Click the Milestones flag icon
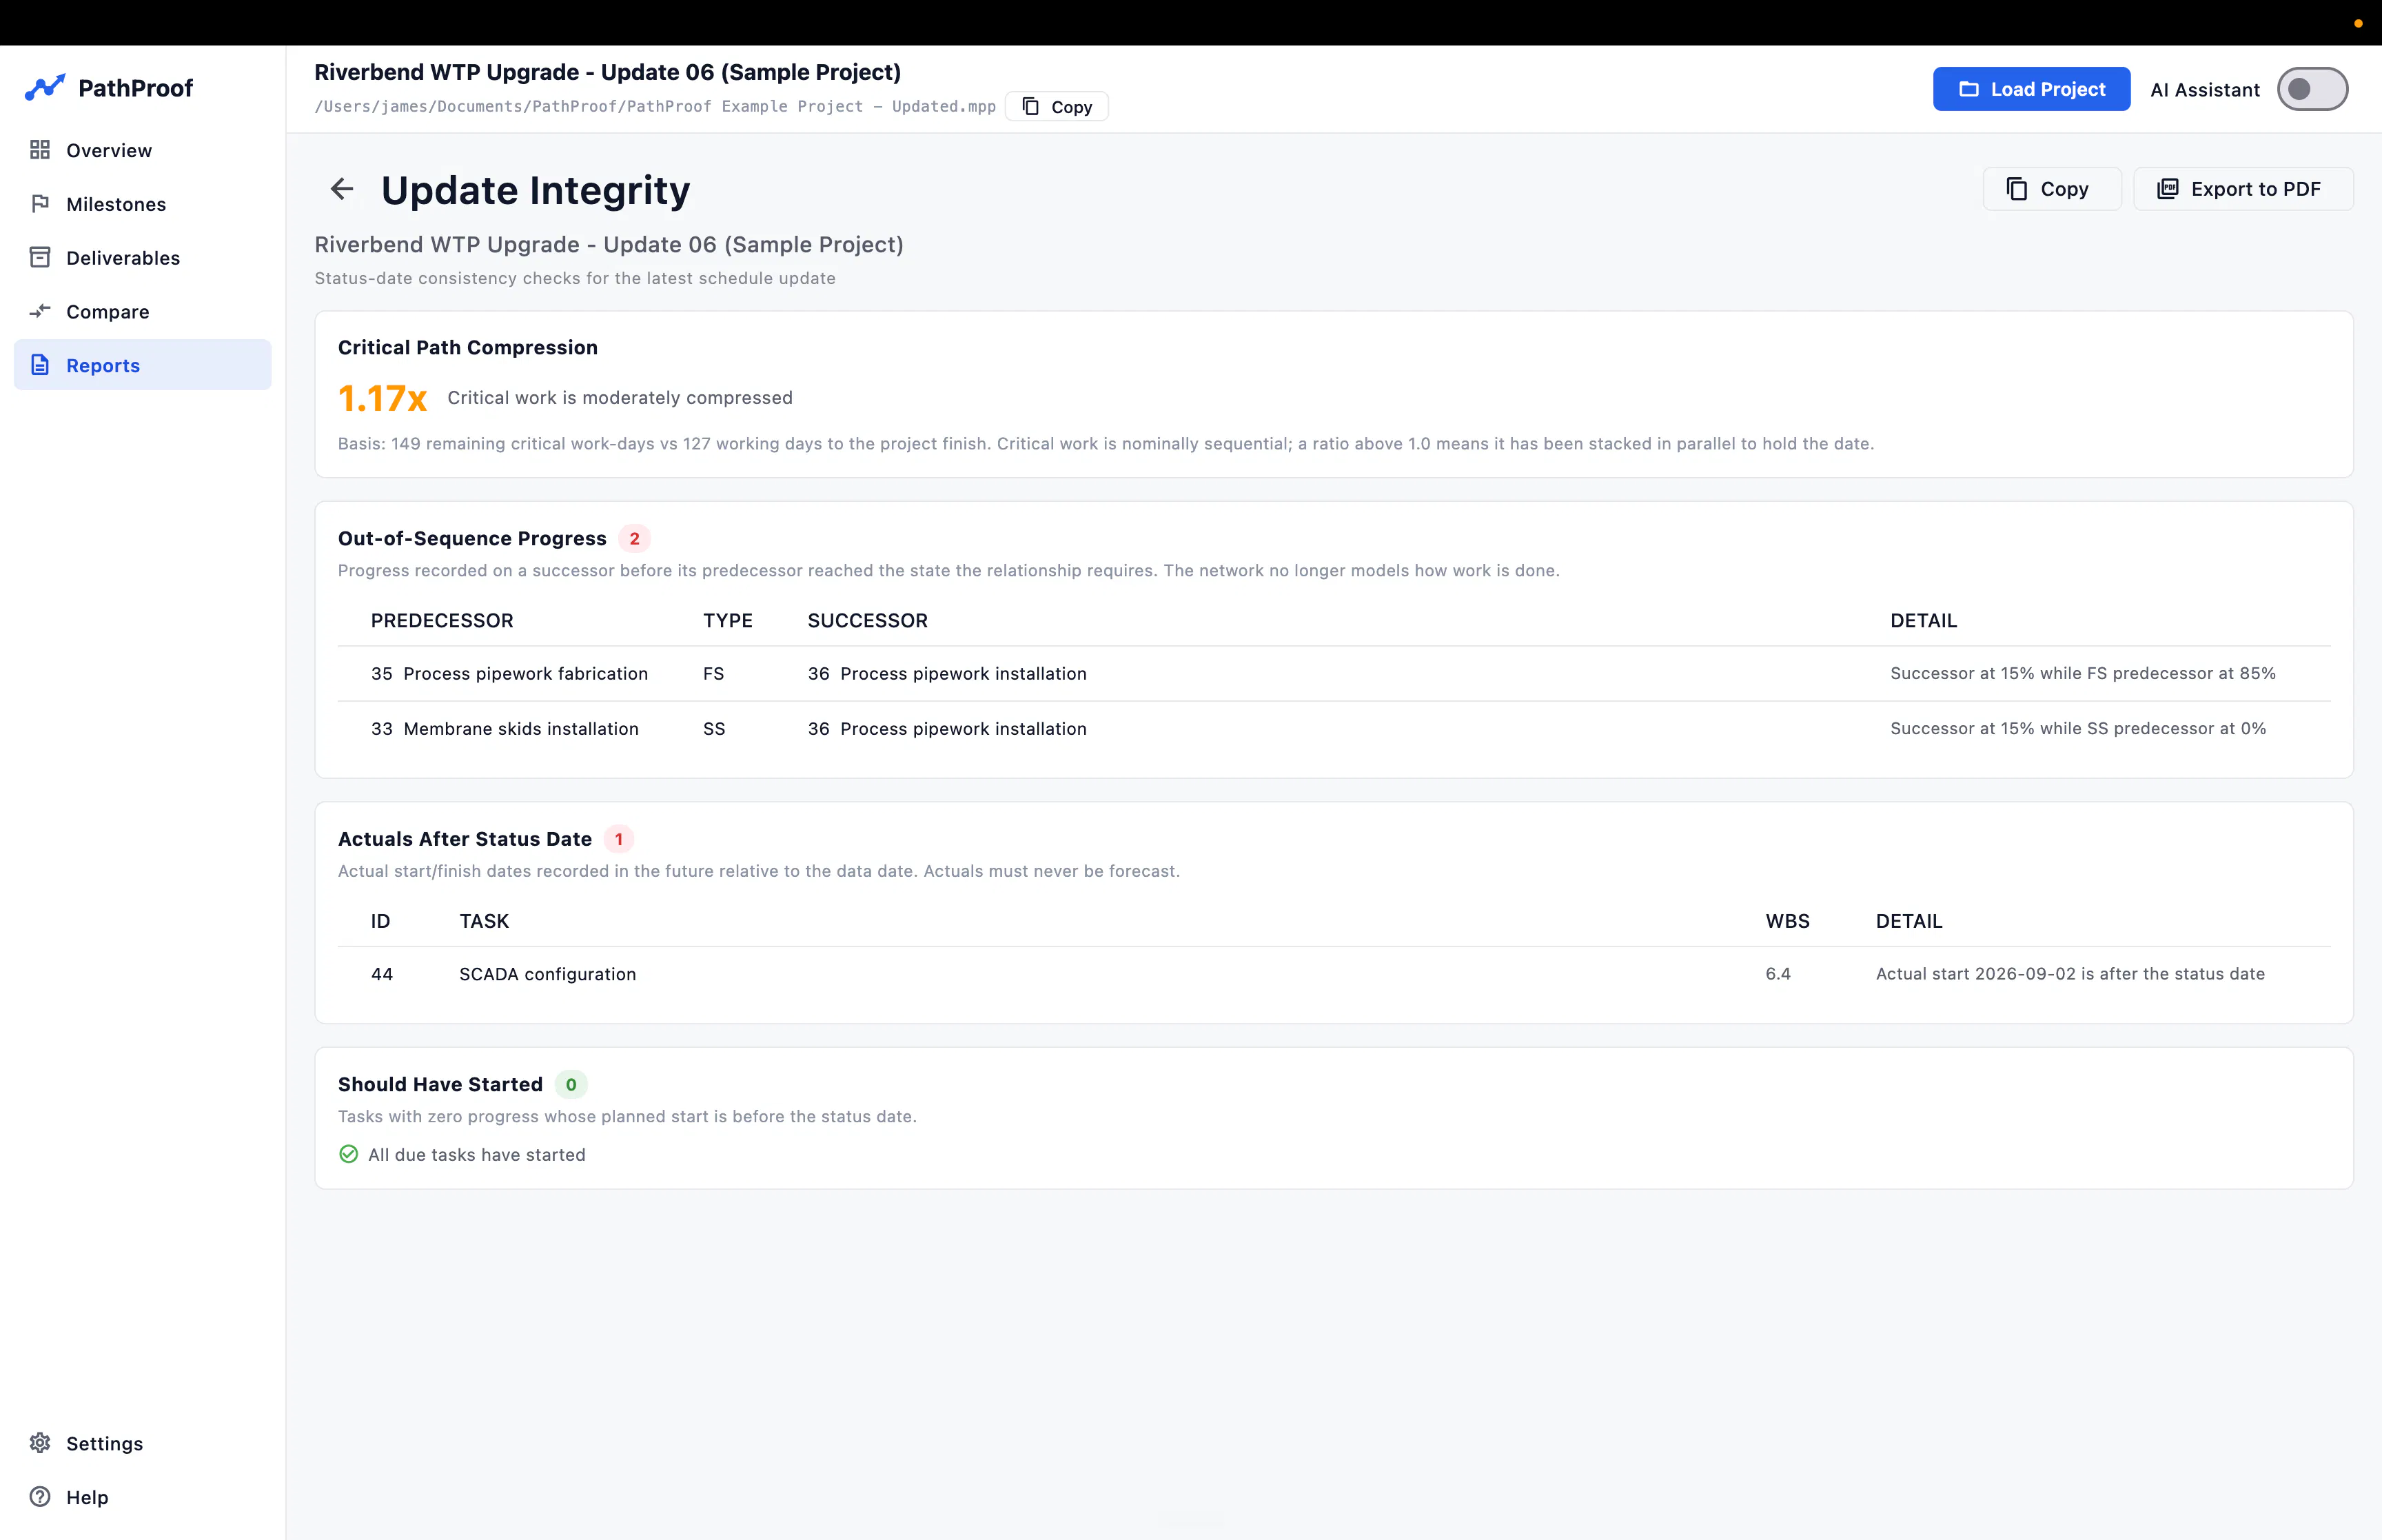 pos(40,204)
